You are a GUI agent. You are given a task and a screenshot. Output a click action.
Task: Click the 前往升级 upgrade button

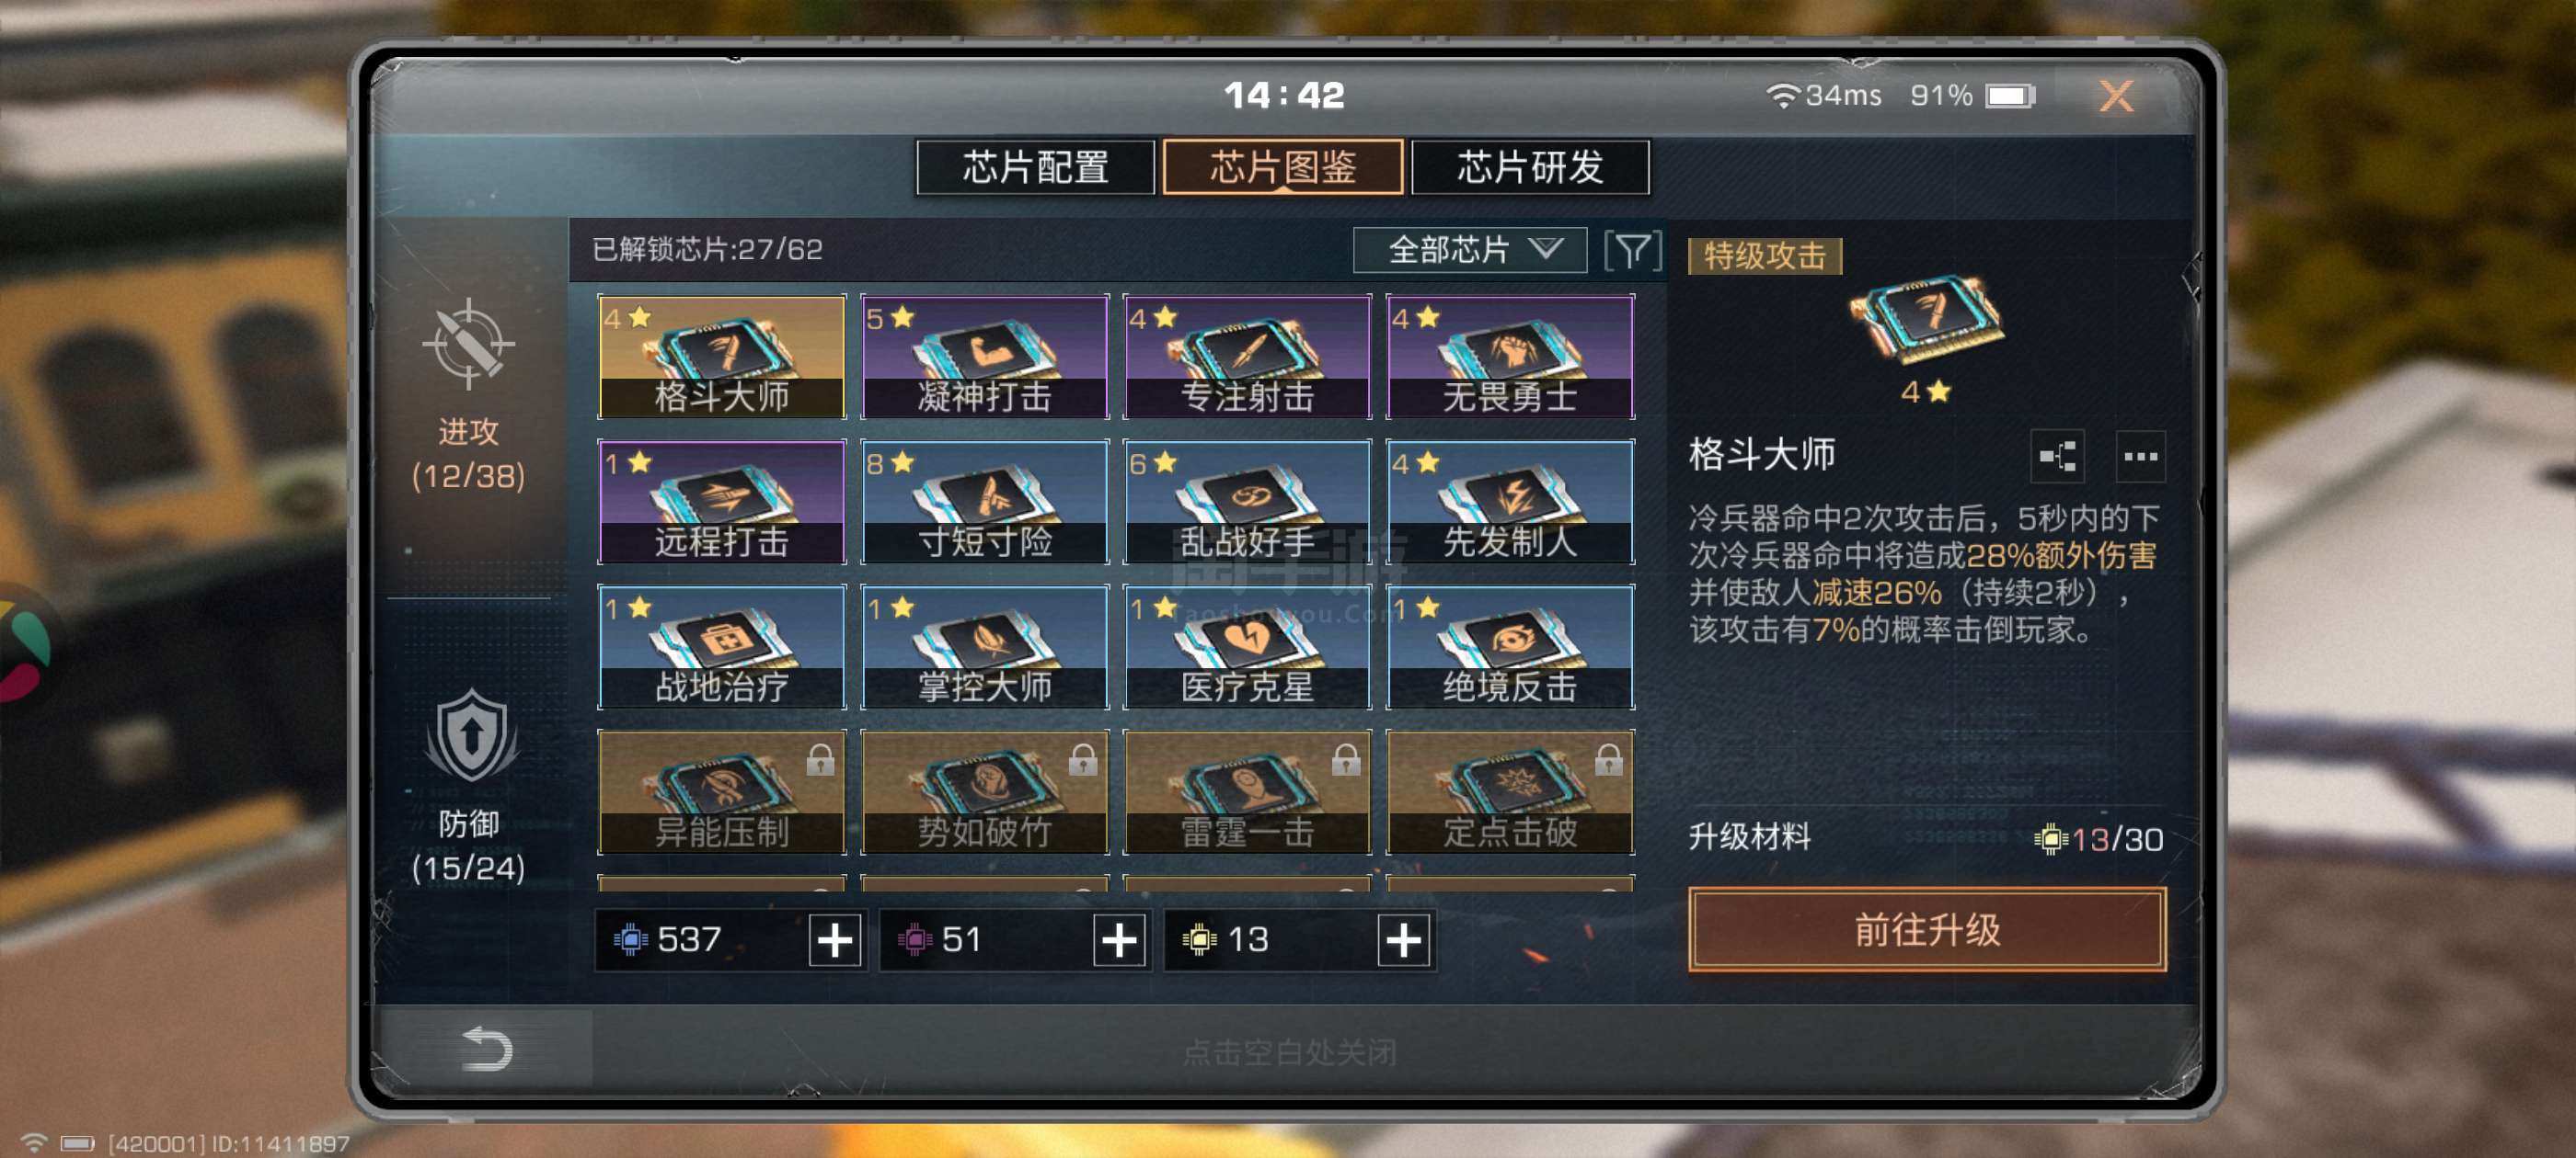[1927, 929]
